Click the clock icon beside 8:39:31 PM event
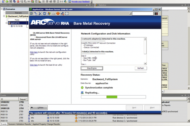This screenshot has height=126, width=190. [76, 118]
